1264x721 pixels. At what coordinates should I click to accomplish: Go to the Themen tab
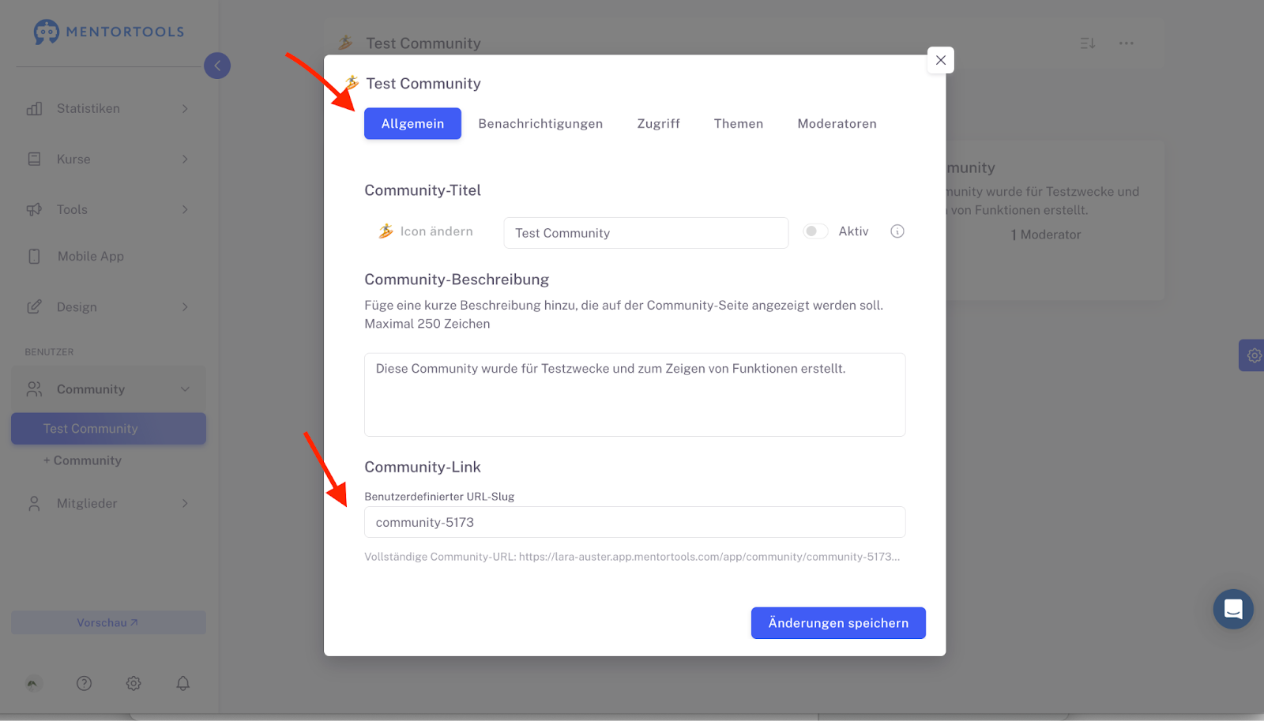(x=739, y=124)
